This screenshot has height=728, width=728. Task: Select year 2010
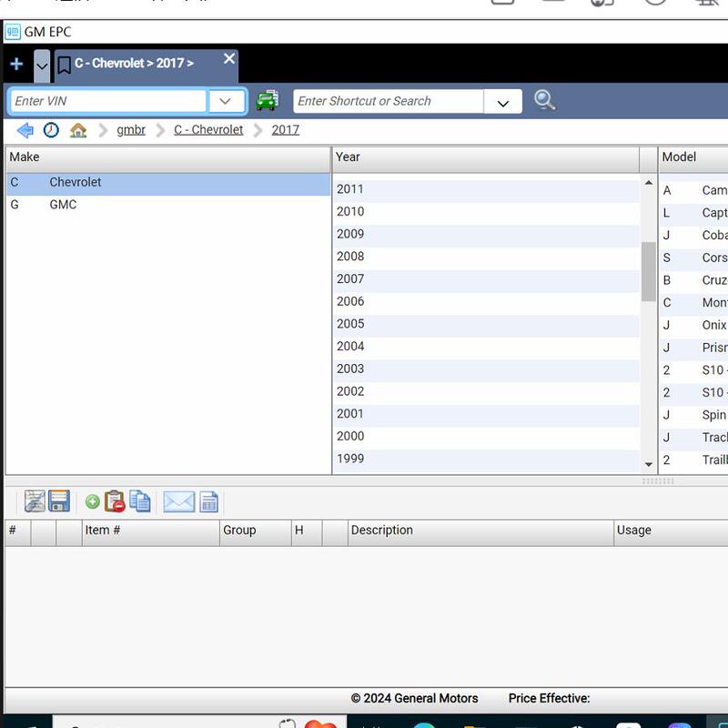[487, 212]
